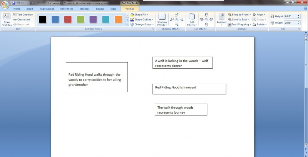
Task: Open the References tab
Action: click(x=67, y=9)
